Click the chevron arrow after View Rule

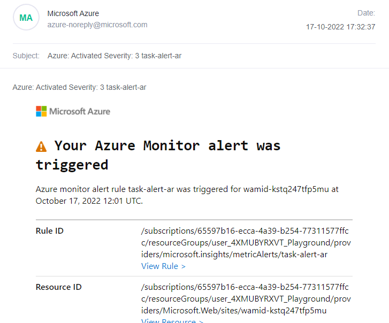tap(184, 266)
